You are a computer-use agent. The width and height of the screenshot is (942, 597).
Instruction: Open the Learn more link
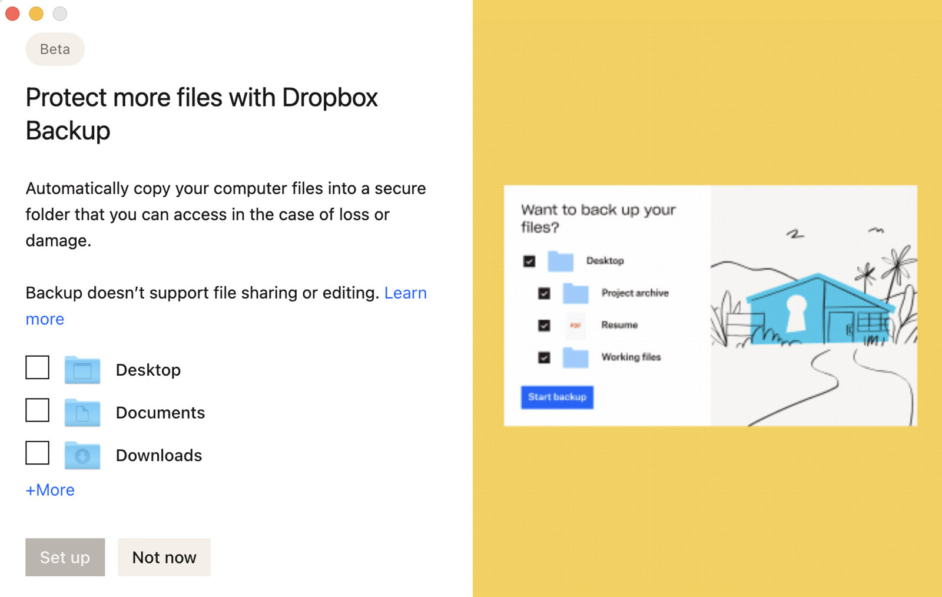(405, 293)
